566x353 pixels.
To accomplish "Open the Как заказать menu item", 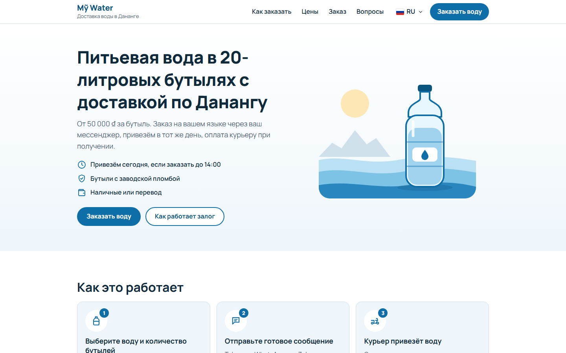I will pos(272,12).
